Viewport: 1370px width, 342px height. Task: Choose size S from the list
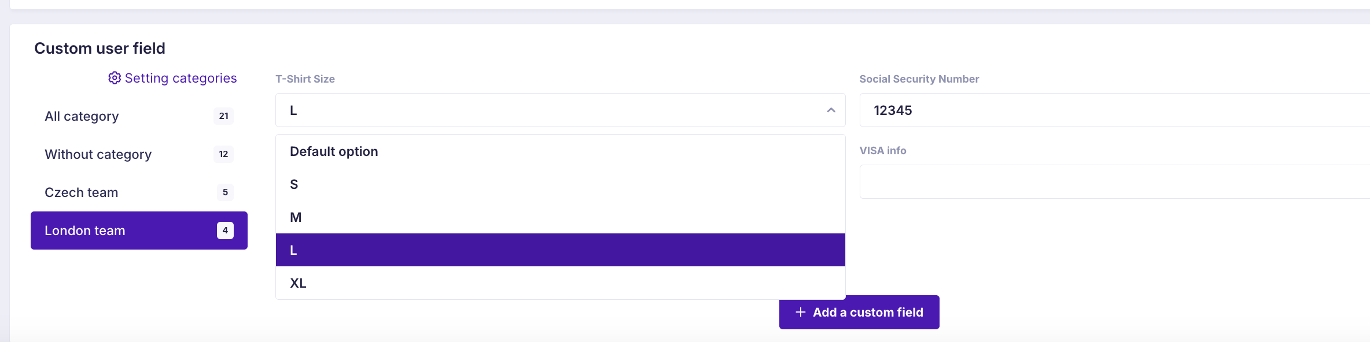pyautogui.click(x=561, y=184)
